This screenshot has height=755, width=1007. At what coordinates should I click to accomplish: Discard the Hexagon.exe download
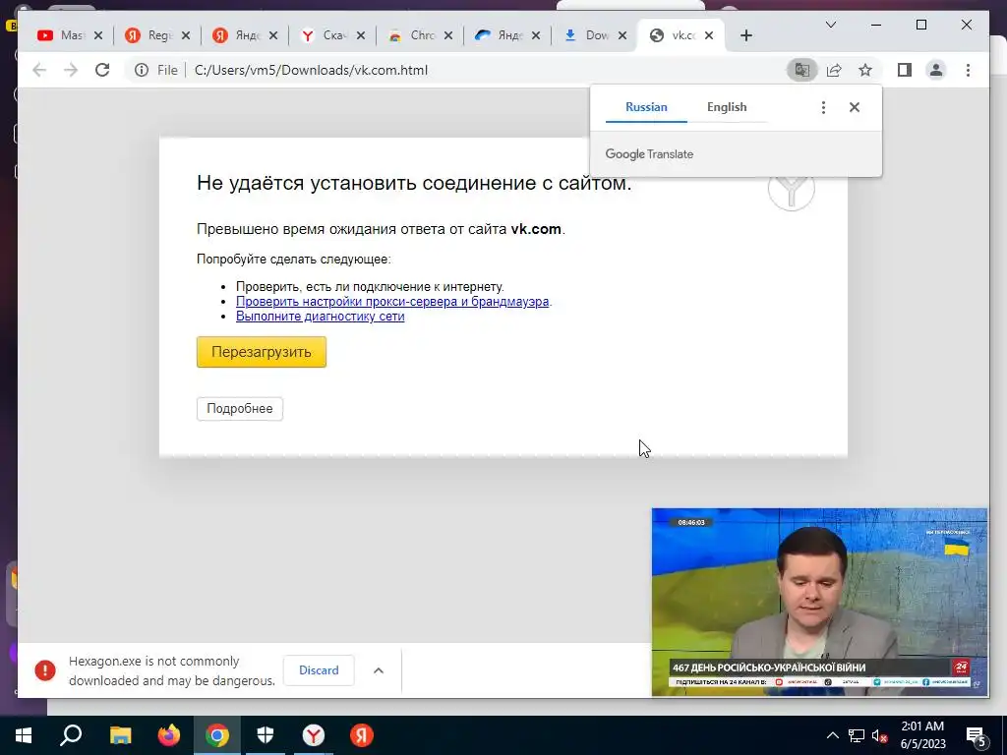pos(319,670)
